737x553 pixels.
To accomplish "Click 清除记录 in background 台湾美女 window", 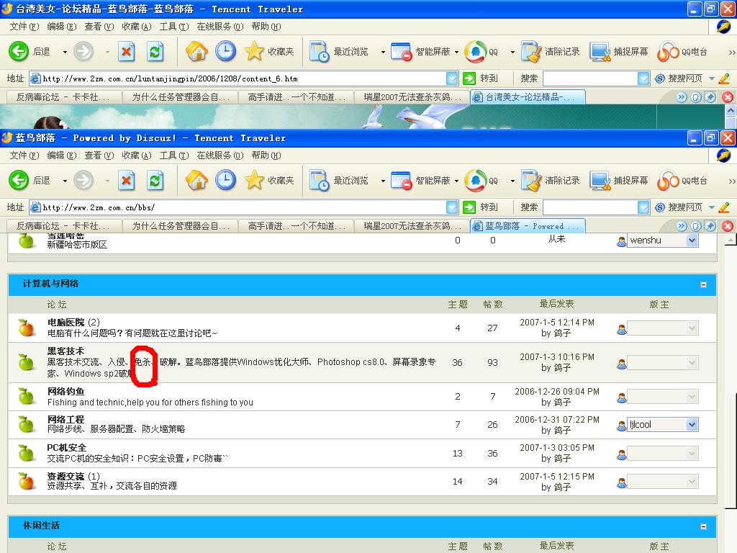I will pos(551,52).
